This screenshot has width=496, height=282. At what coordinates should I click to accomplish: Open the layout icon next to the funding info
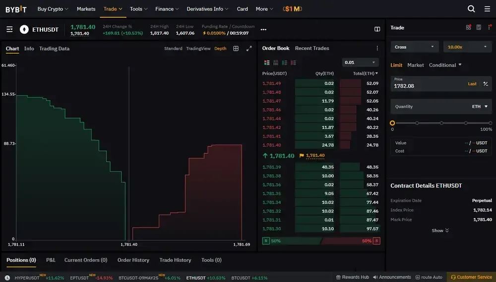pos(377,29)
